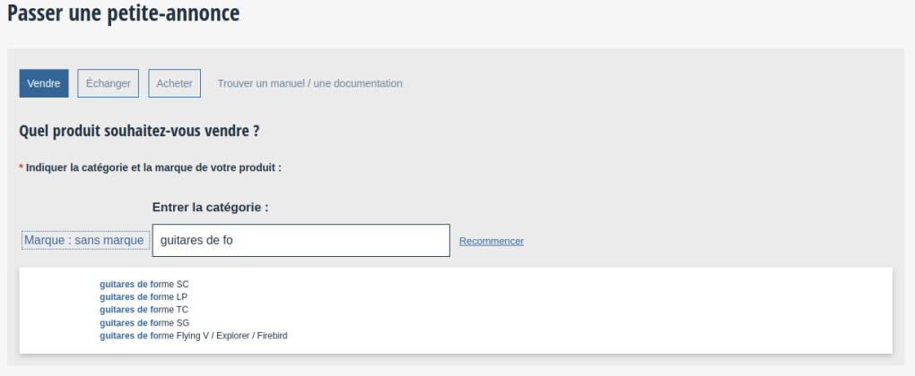Viewport: 915px width, 376px height.
Task: Choose guitares de forme SG from list
Action: click(144, 322)
